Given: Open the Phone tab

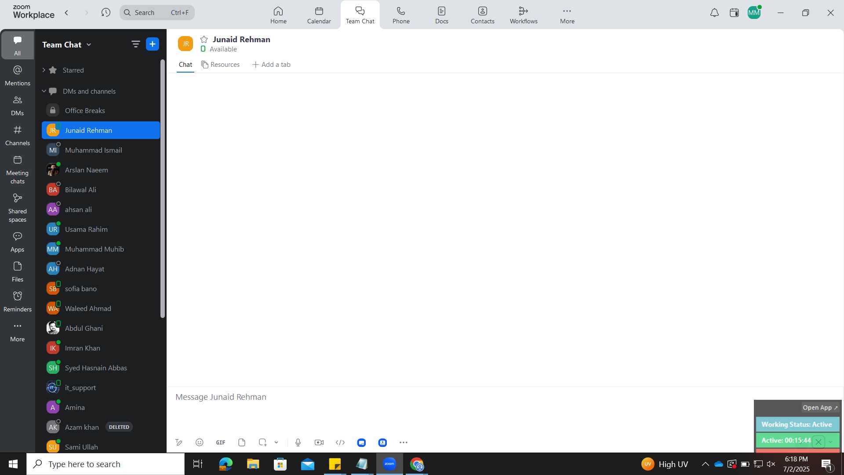Looking at the screenshot, I should (401, 15).
